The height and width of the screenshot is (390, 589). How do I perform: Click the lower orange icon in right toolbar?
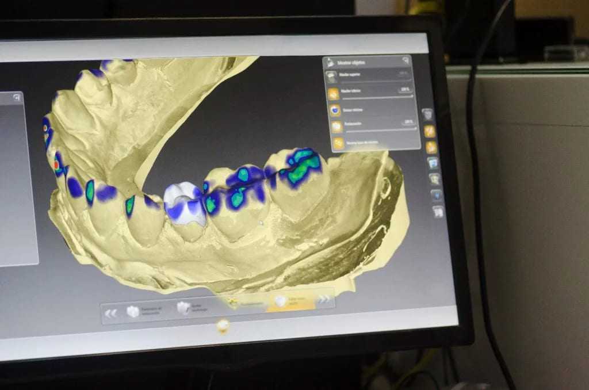tap(431, 147)
